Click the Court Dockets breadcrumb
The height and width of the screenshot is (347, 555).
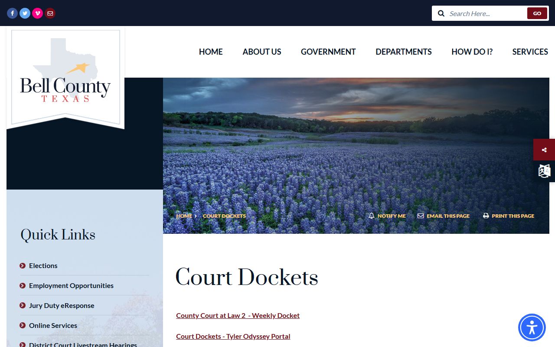click(224, 216)
